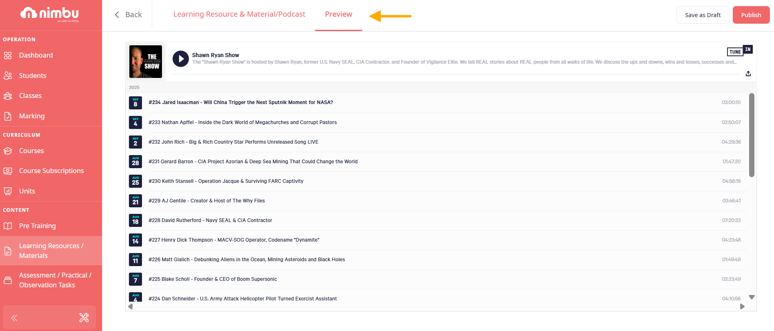Click the SEP 8 date badge

tap(135, 103)
